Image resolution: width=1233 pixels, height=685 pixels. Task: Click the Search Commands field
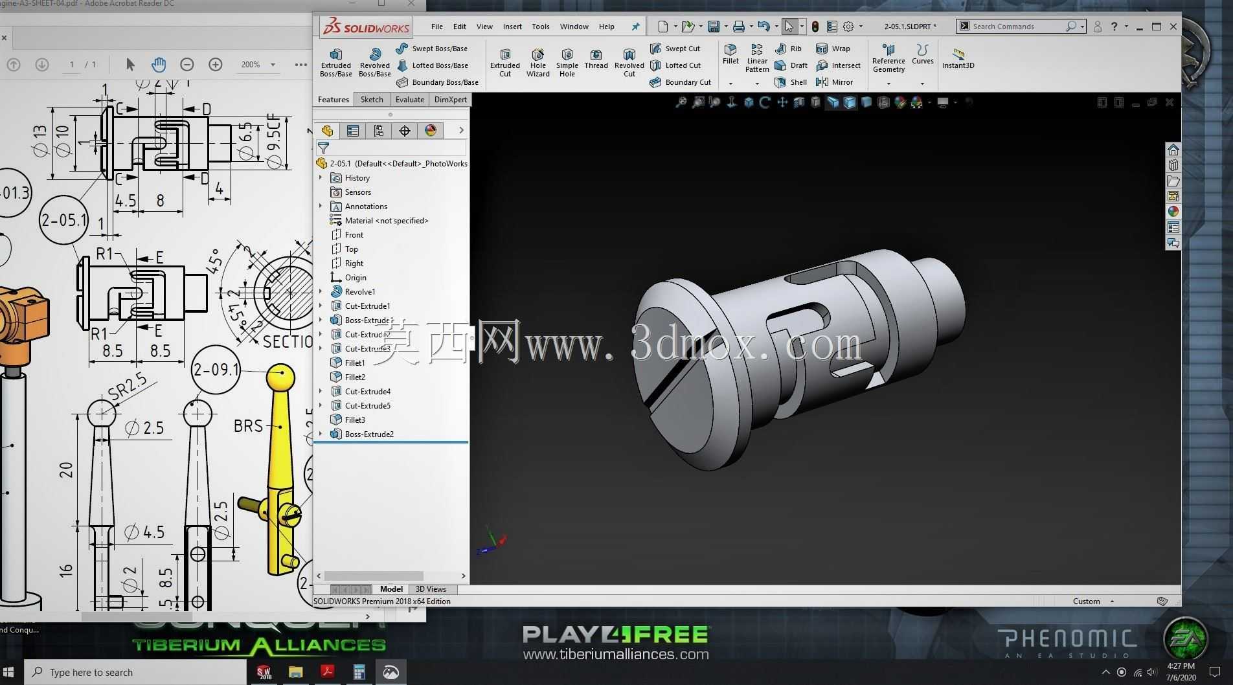coord(1021,27)
